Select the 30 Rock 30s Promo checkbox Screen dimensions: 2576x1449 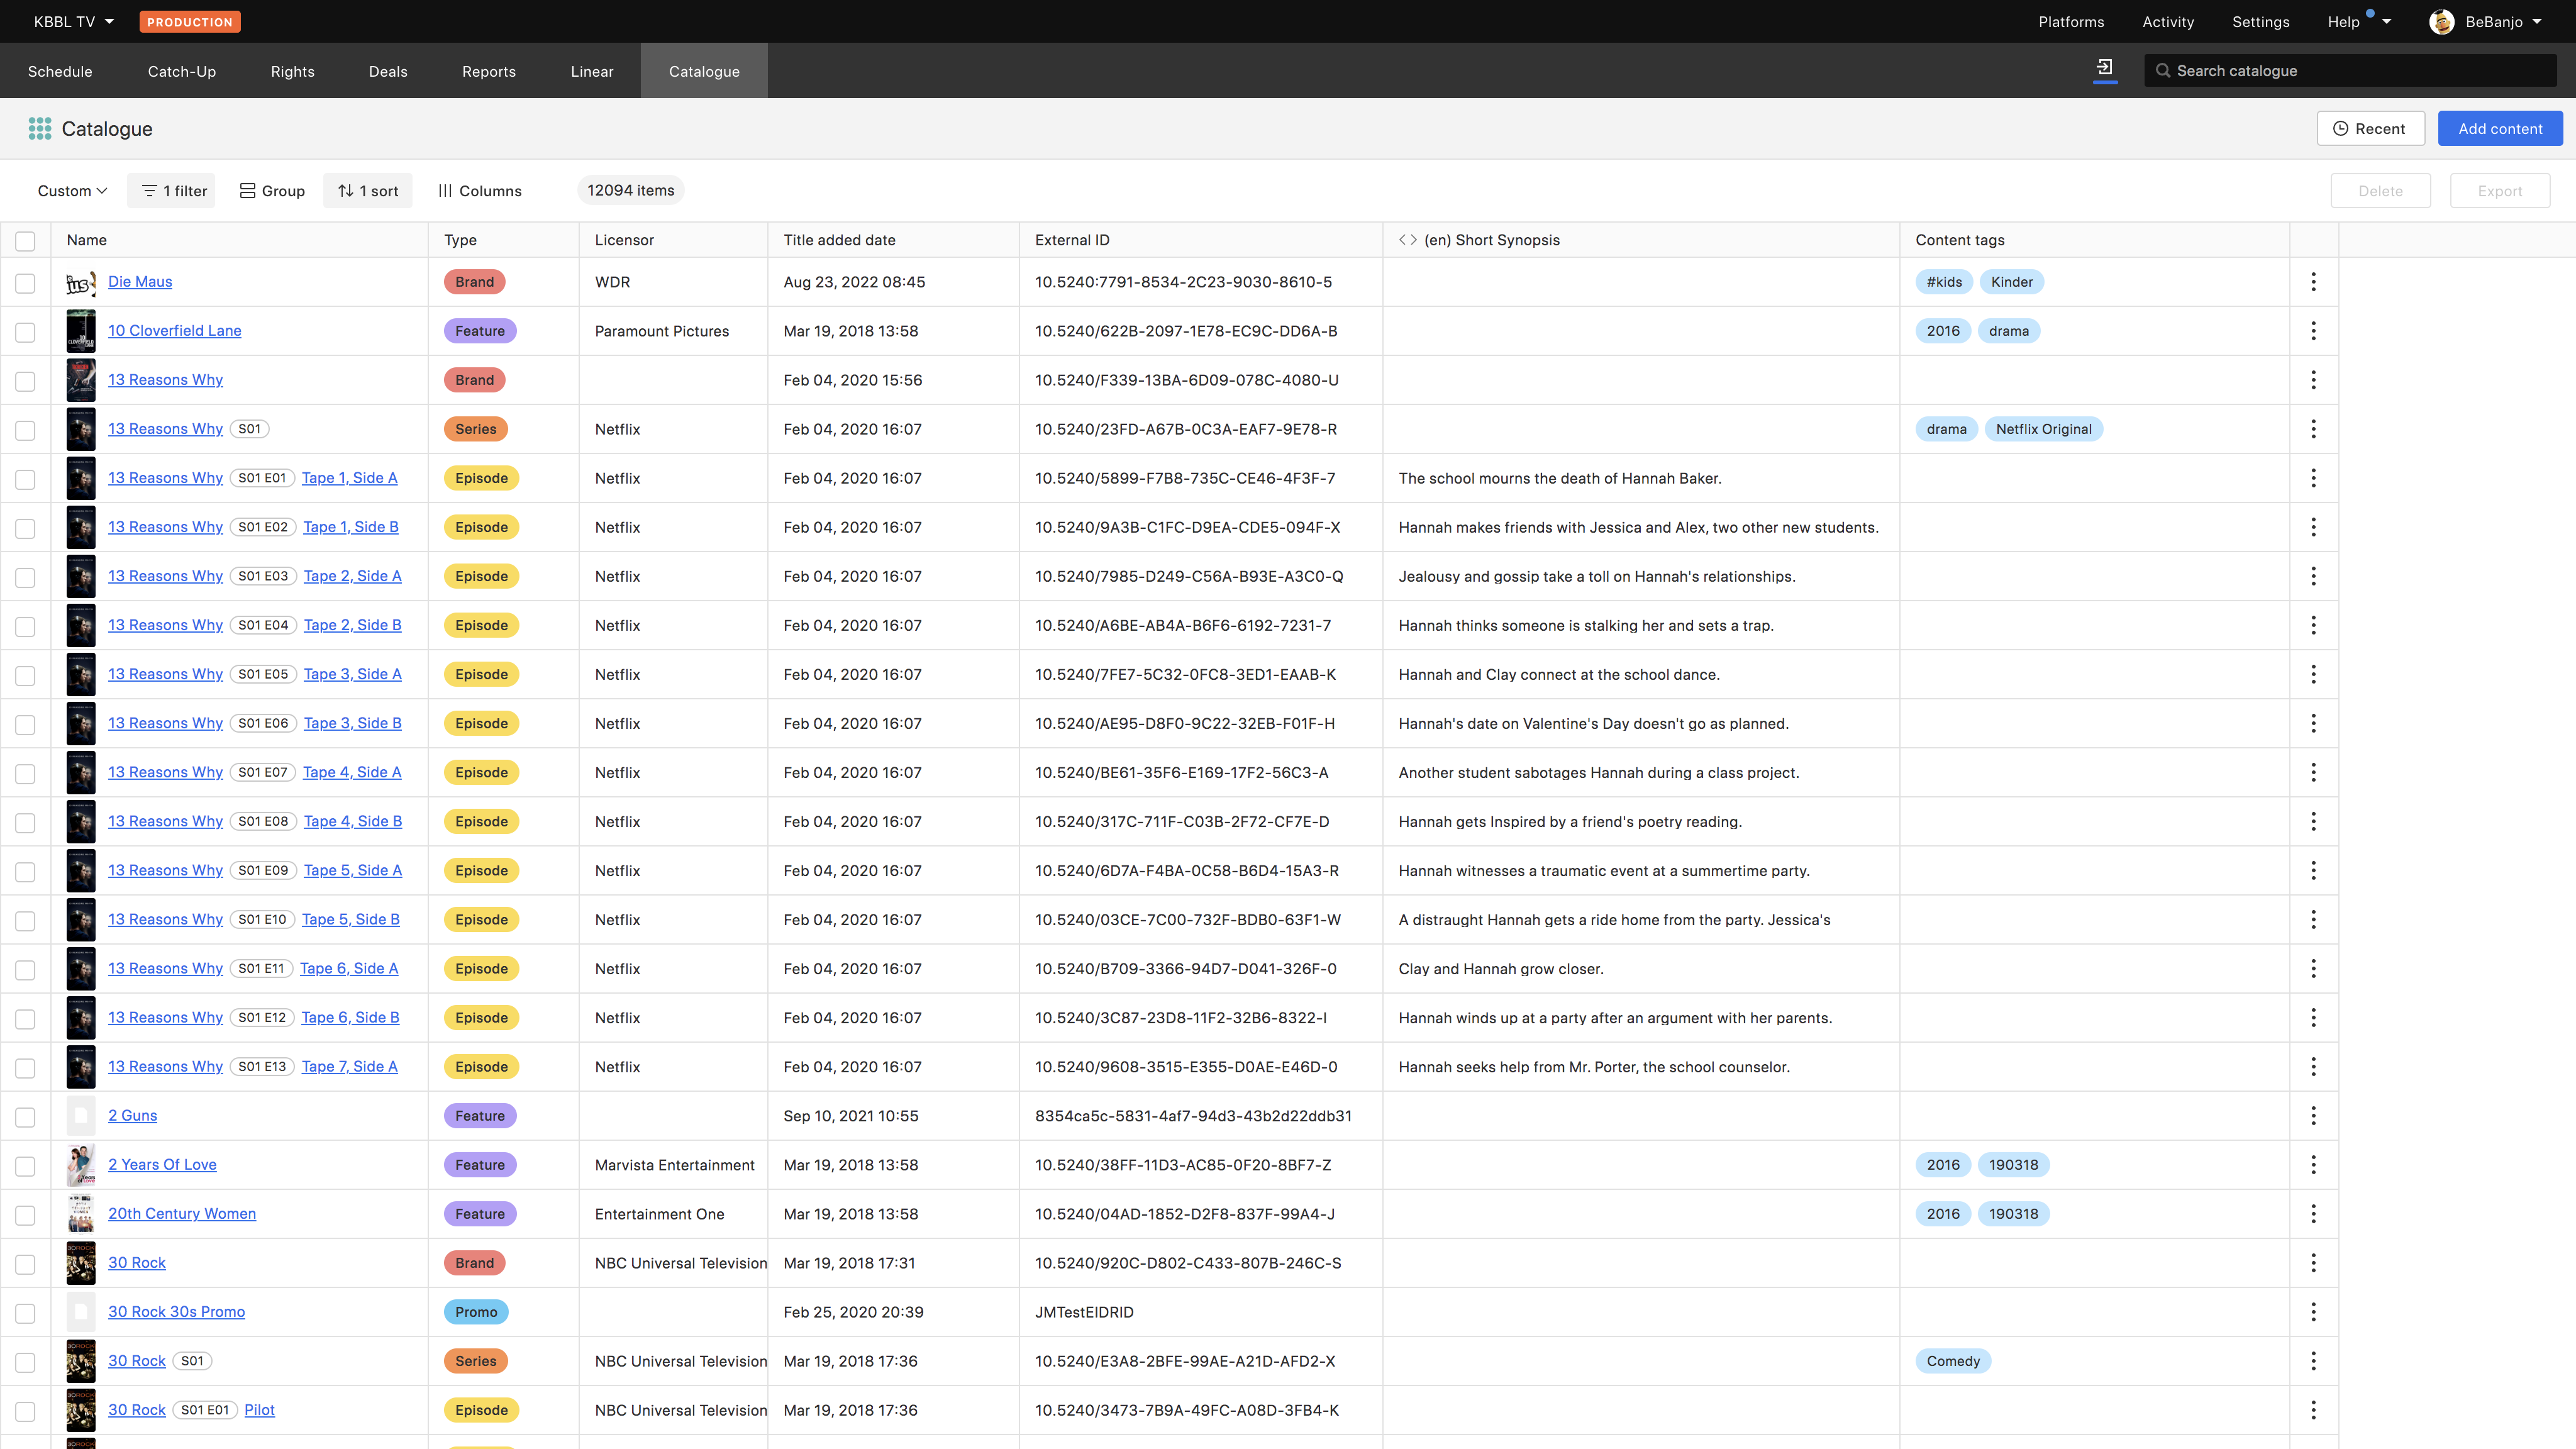pyautogui.click(x=25, y=1313)
